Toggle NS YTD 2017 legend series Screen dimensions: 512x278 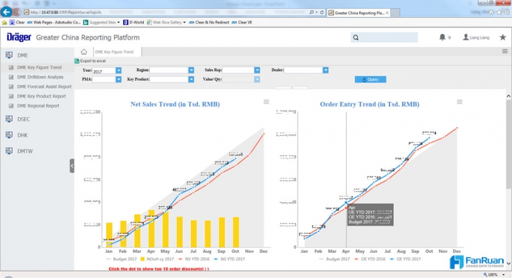click(x=229, y=259)
